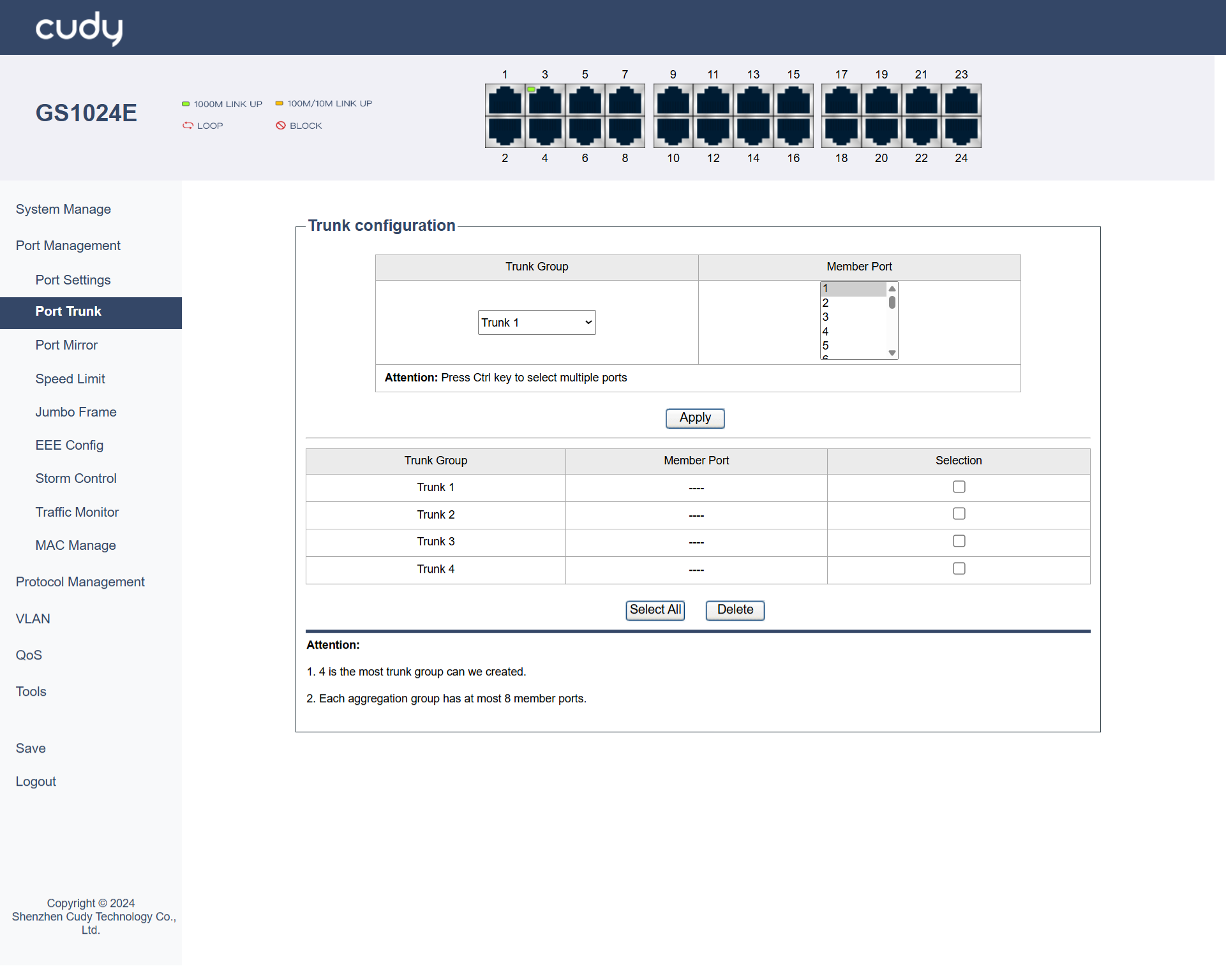1226x967 pixels.
Task: Click the port 15 jack icon
Action: 793,101
